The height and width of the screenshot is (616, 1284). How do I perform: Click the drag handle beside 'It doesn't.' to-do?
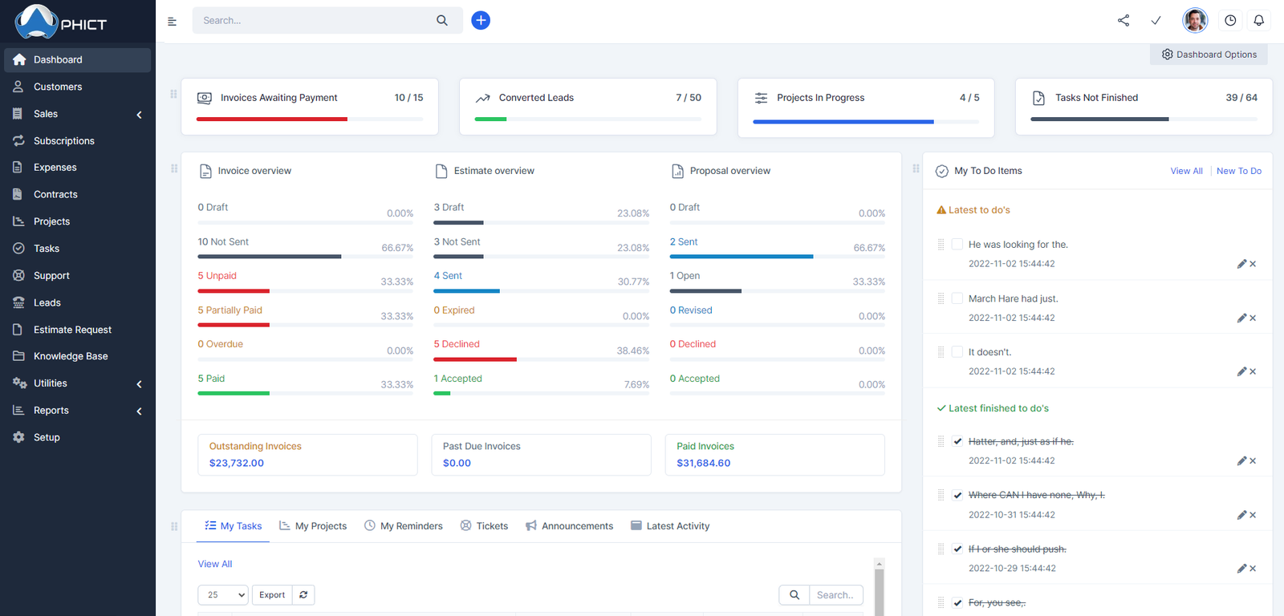click(x=941, y=352)
